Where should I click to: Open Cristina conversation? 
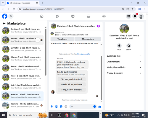(x=22, y=31)
